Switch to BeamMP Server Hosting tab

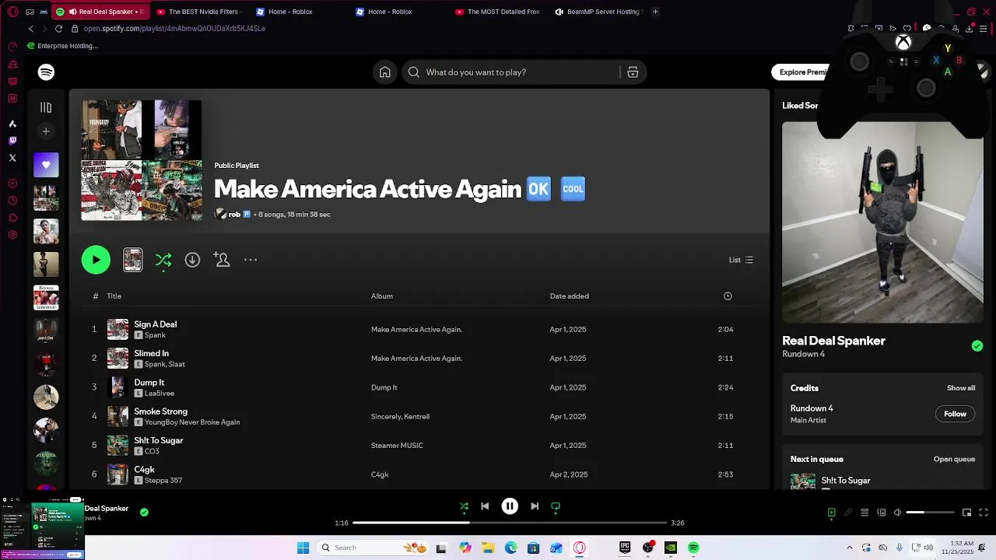point(598,12)
